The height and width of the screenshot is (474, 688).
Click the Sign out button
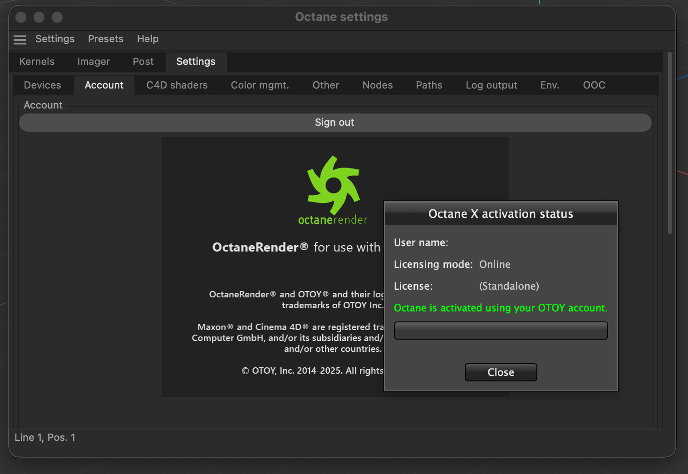[335, 123]
